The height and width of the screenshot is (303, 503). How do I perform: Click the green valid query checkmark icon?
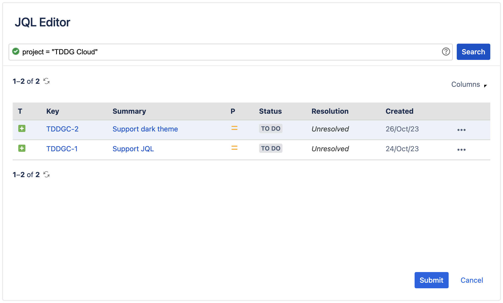point(16,52)
